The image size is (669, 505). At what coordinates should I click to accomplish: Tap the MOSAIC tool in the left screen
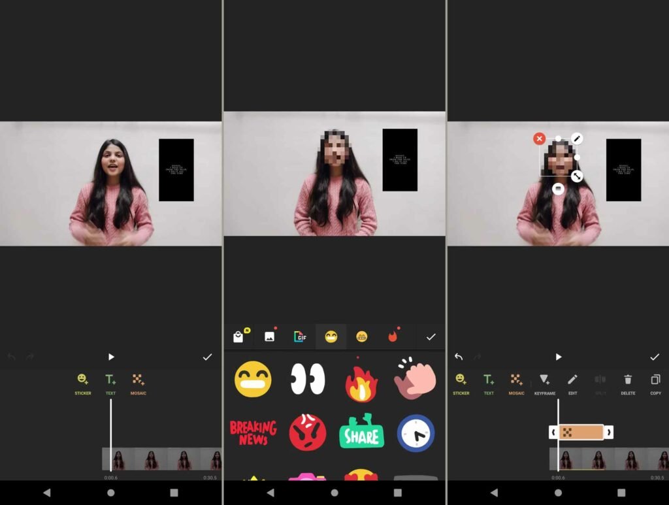coord(139,384)
